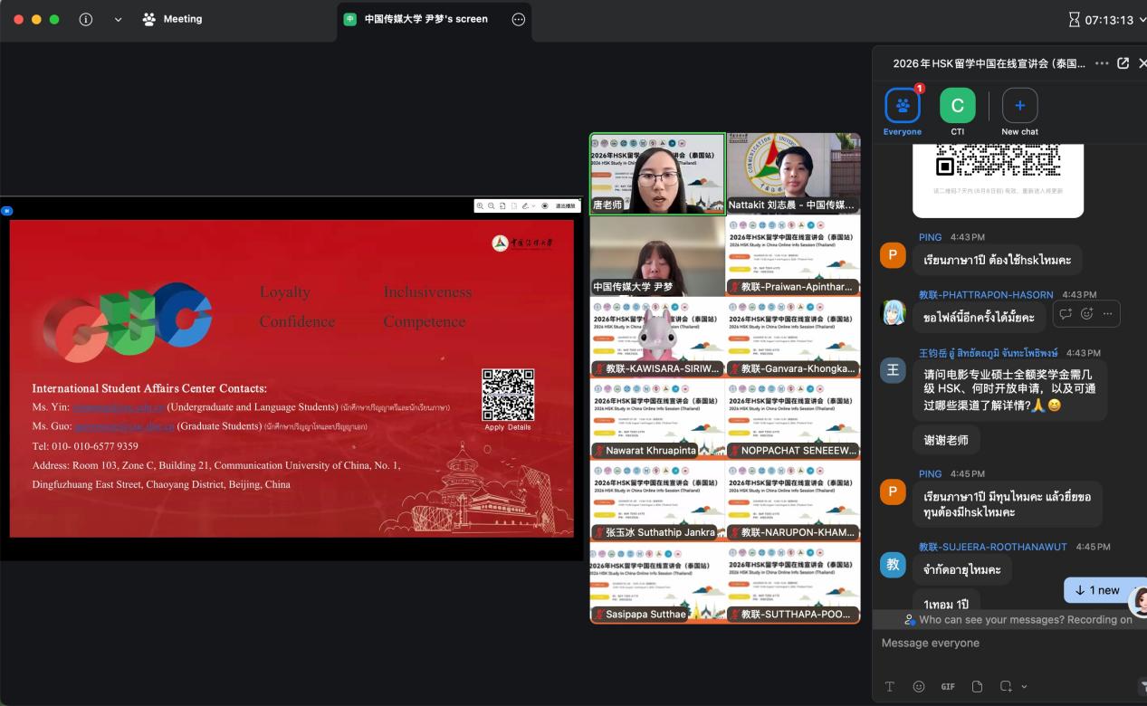Viewport: 1147px width, 706px height.
Task: Pop out the chat panel
Action: [1123, 63]
